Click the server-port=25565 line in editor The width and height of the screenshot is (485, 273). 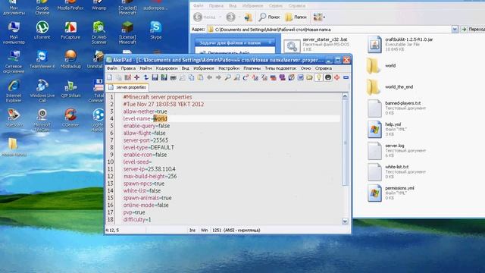pyautogui.click(x=145, y=140)
